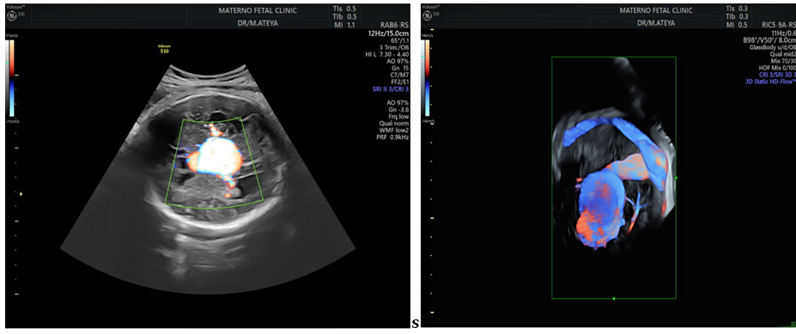Click the '11Hz/0.6' value
Image resolution: width=796 pixels, height=334 pixels.
coord(784,33)
